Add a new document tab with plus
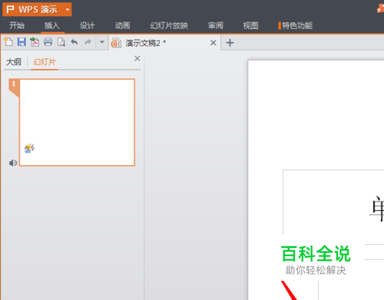This screenshot has height=300, width=384. click(x=230, y=43)
